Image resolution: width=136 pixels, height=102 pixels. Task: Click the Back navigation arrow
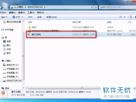pos(1,7)
